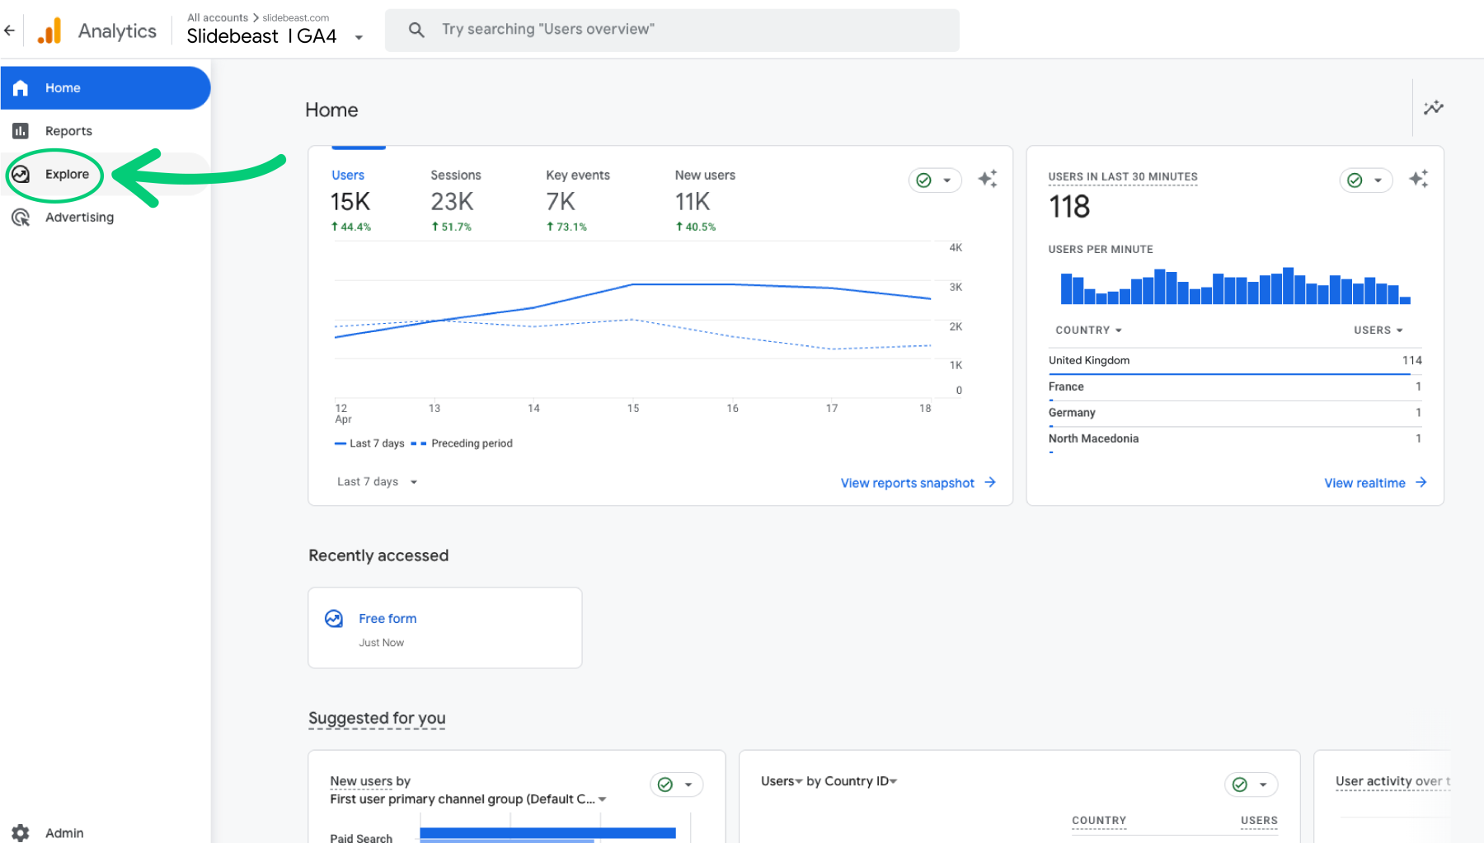Open the Advertising section

pyautogui.click(x=105, y=218)
